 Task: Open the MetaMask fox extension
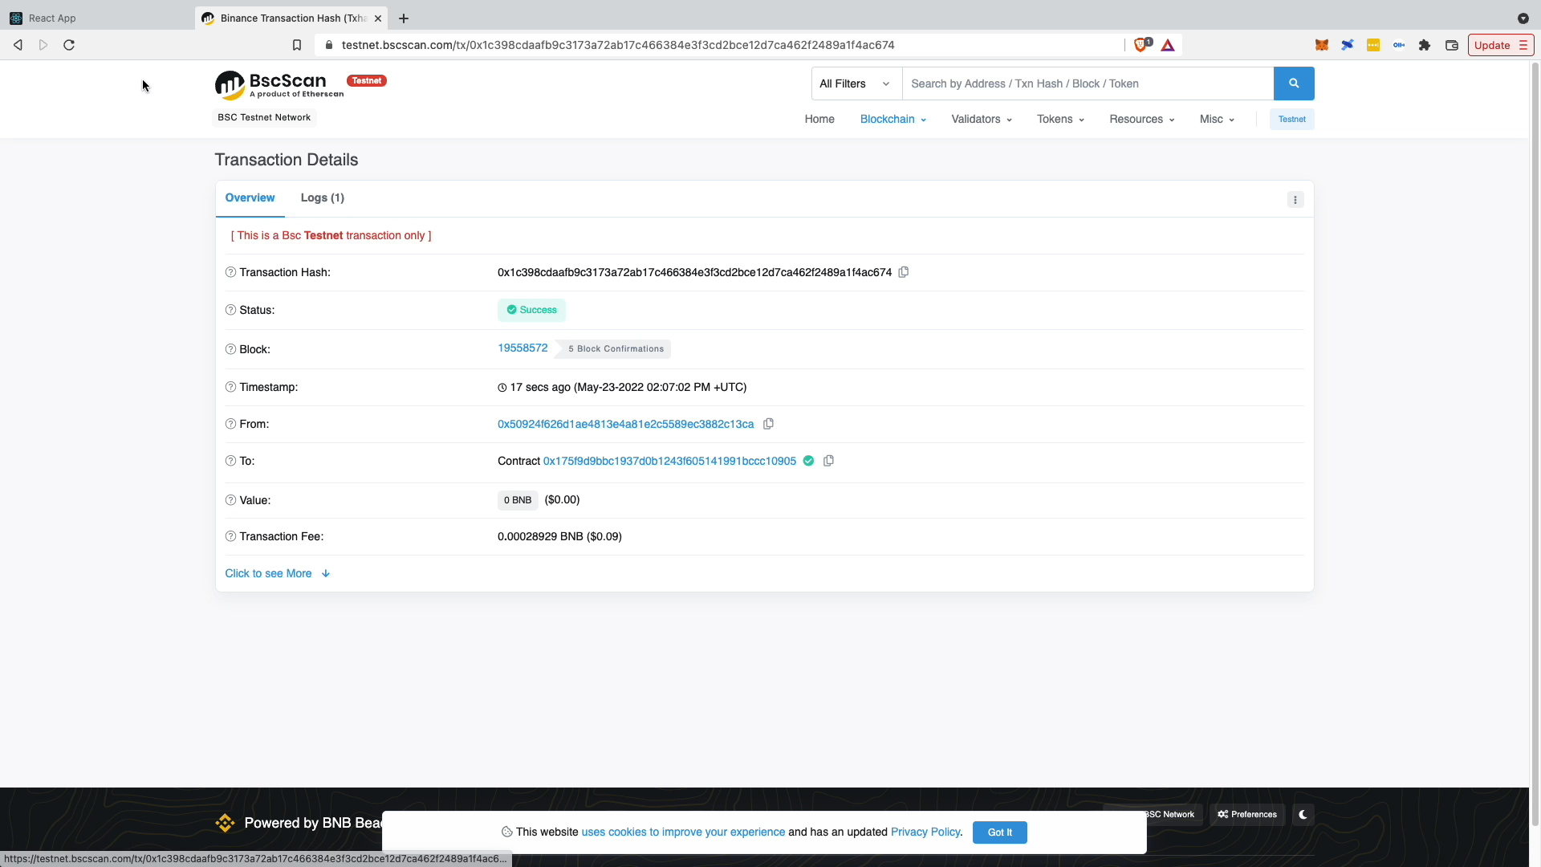point(1321,45)
